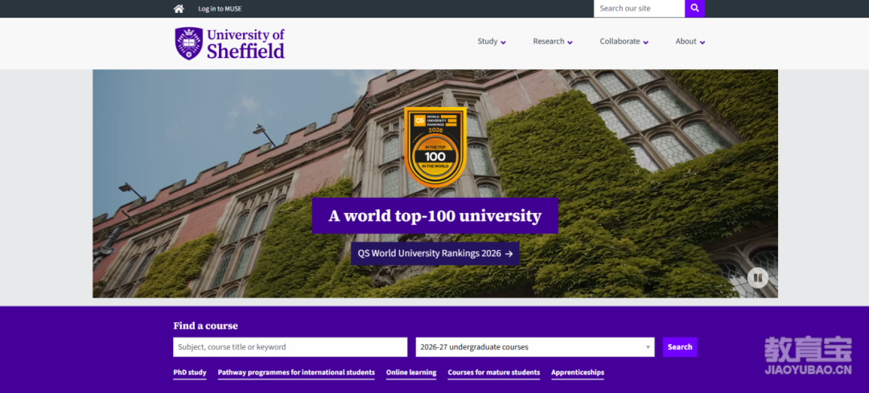Click the A world top-100 university heading

click(x=435, y=216)
